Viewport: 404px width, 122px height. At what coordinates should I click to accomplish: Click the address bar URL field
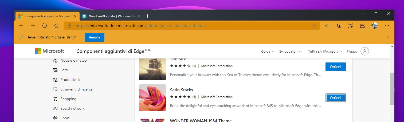[191, 26]
